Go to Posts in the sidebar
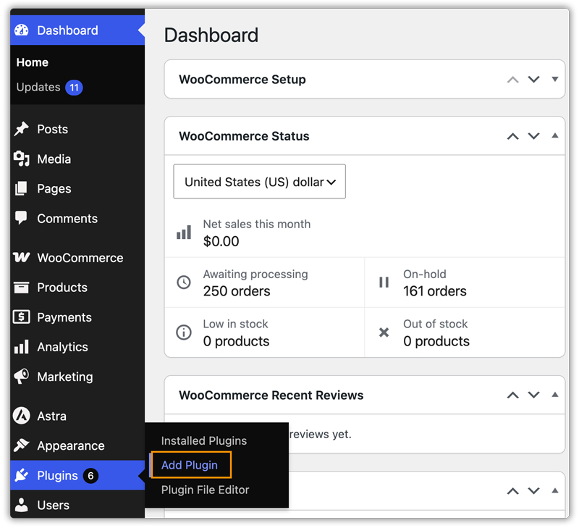The width and height of the screenshot is (579, 528). pyautogui.click(x=52, y=130)
